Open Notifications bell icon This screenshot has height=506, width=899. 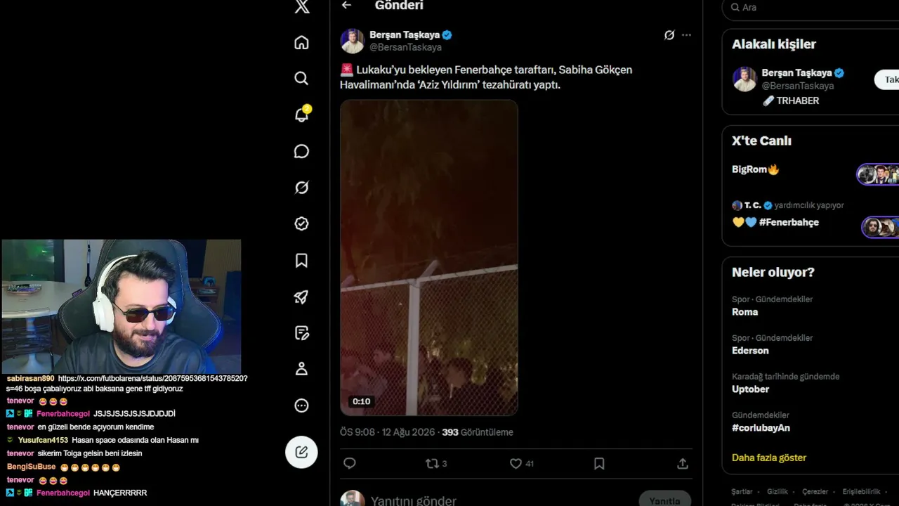(x=302, y=115)
